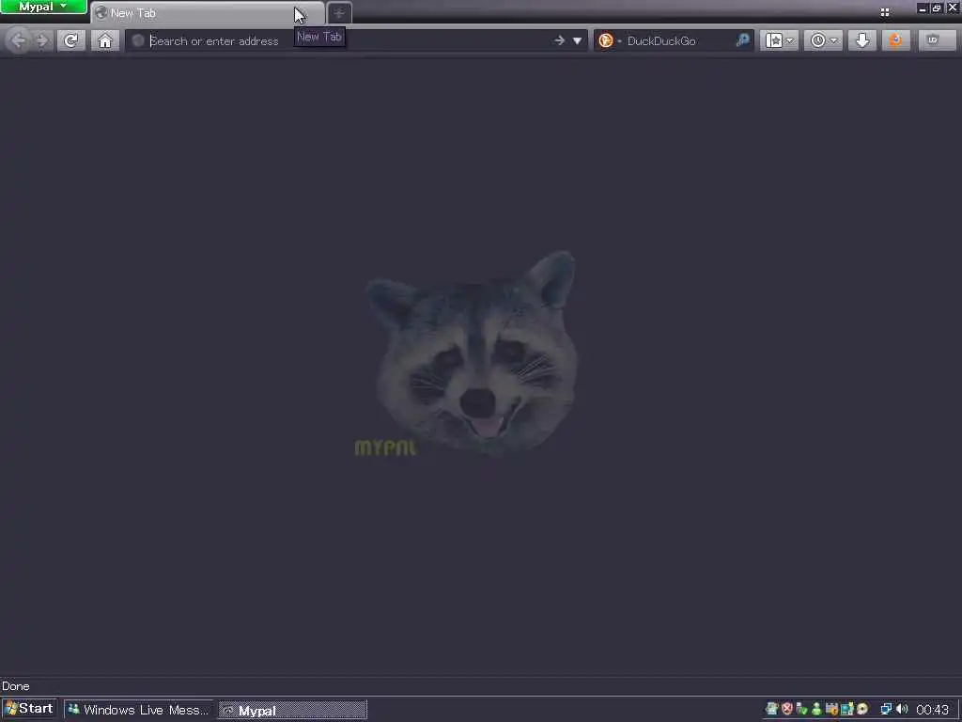Viewport: 962px width, 722px height.
Task: Open the downloads arrow button
Action: tap(862, 40)
